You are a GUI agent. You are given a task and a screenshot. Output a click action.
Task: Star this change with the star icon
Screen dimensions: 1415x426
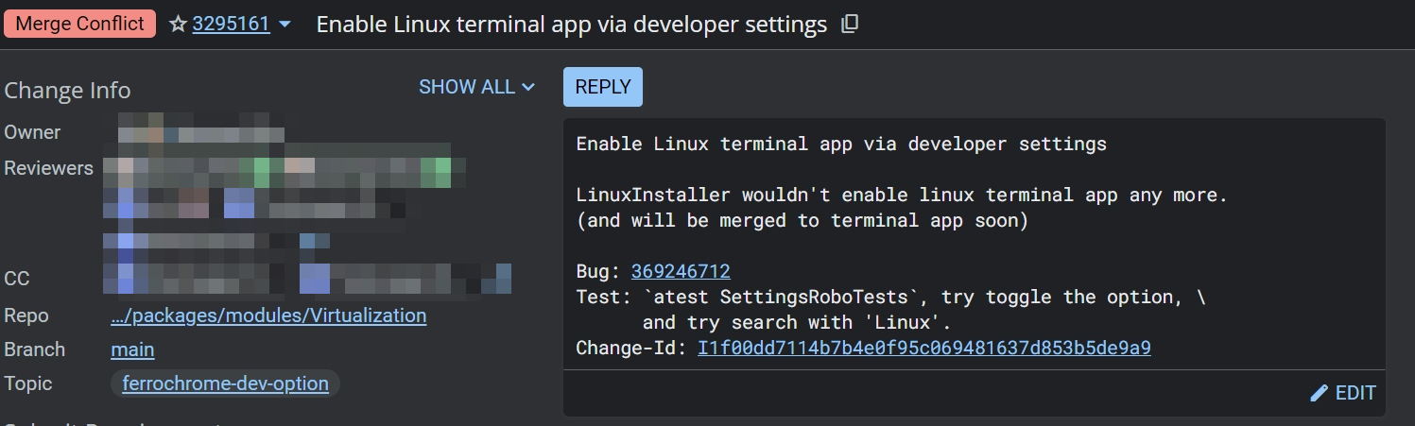coord(178,25)
